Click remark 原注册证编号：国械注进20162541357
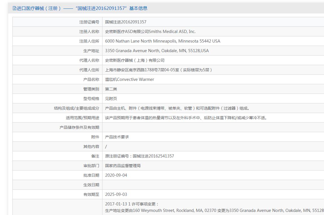This screenshot has height=215, width=324. 139,156
